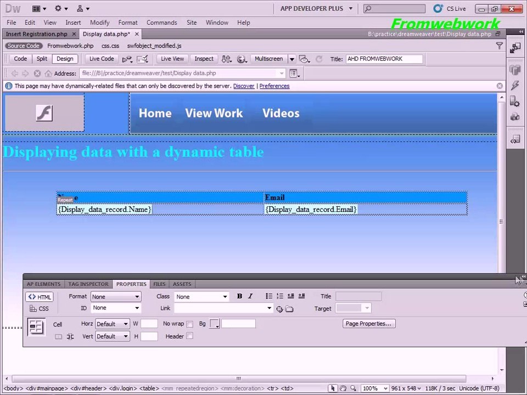Open the Layout menu icon in title bar
527x395 pixels.
[39, 9]
